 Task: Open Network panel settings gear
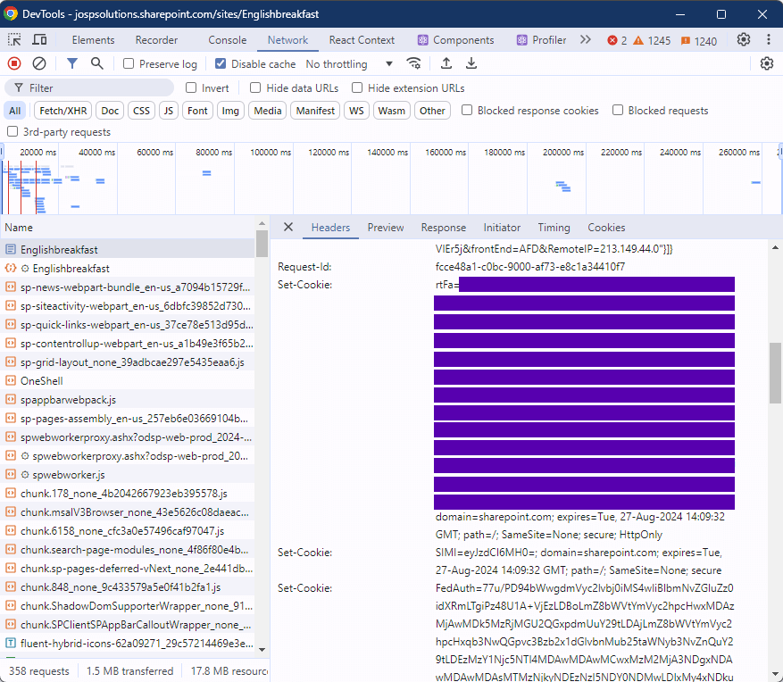click(767, 64)
